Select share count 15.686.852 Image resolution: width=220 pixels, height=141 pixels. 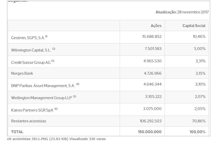click(x=152, y=37)
